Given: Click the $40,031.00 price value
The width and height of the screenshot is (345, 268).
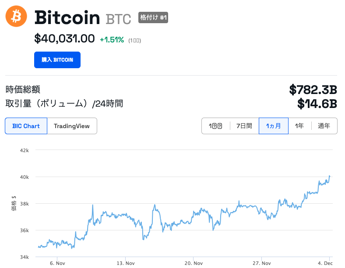Looking at the screenshot, I should coord(64,38).
